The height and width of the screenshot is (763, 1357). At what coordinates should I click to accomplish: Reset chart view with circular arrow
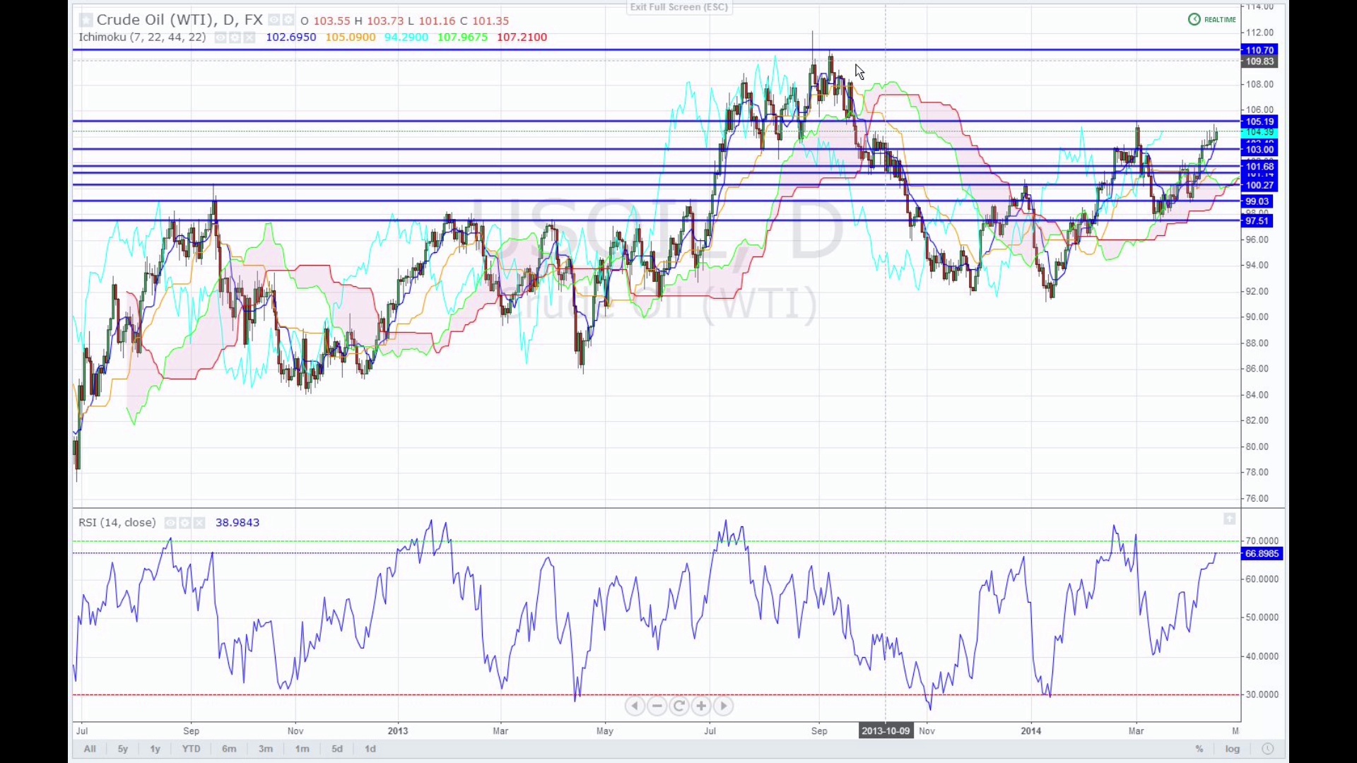(x=679, y=706)
